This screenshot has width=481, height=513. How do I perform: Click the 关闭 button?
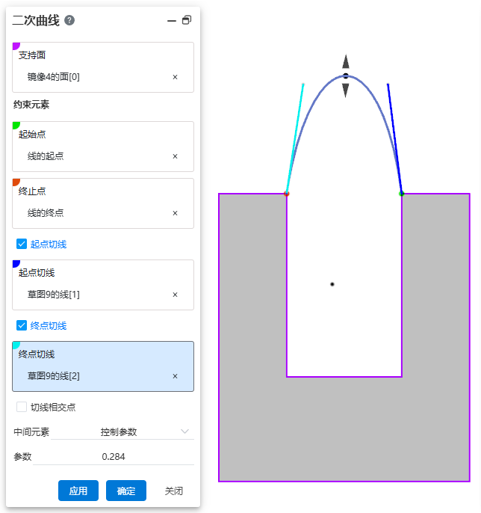point(174,491)
